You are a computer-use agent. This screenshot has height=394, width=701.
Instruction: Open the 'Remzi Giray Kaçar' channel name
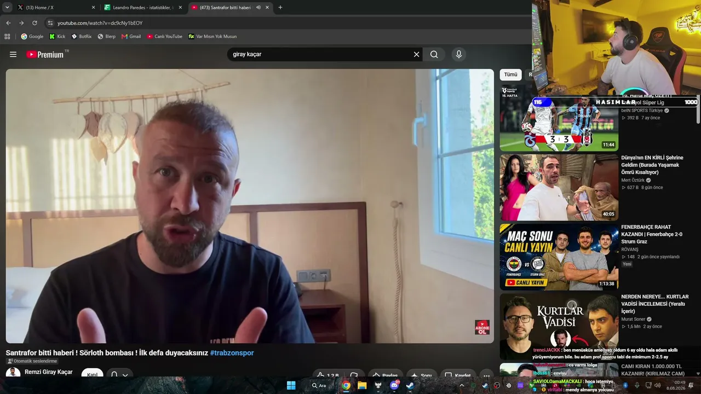point(49,372)
